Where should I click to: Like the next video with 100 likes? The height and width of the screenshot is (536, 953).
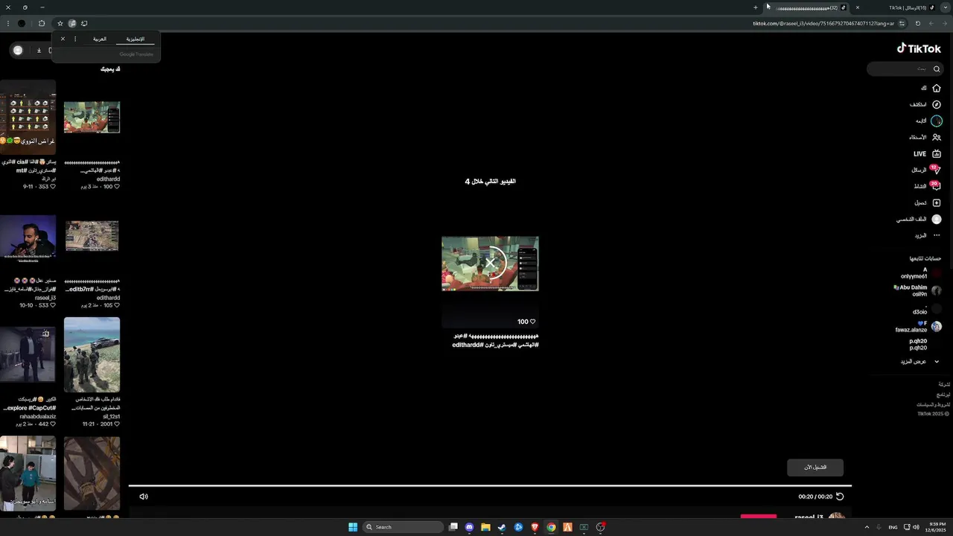point(532,322)
